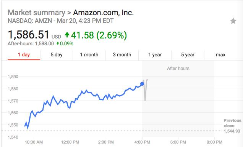
Task: Click the After hours shaded region label
Action: tap(178, 69)
